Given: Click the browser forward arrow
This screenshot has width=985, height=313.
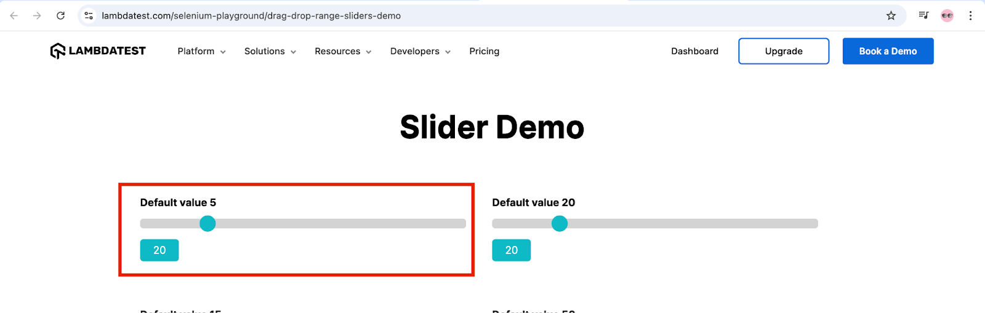Looking at the screenshot, I should (x=37, y=16).
